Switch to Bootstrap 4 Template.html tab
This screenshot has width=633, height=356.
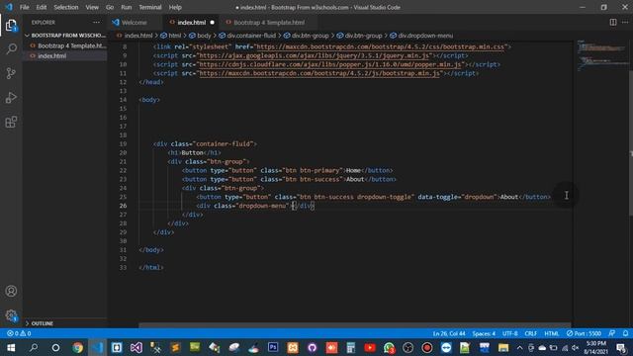[269, 22]
